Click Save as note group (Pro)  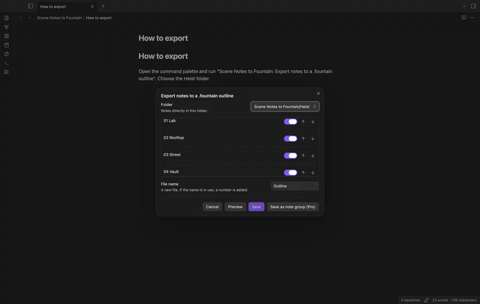[293, 206]
